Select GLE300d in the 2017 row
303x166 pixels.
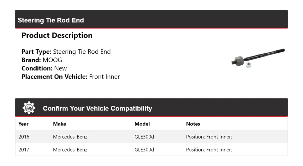point(144,150)
